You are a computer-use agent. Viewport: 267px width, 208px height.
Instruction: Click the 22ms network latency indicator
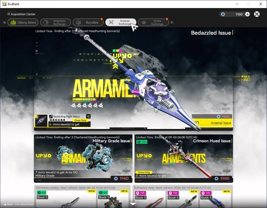tap(8, 204)
